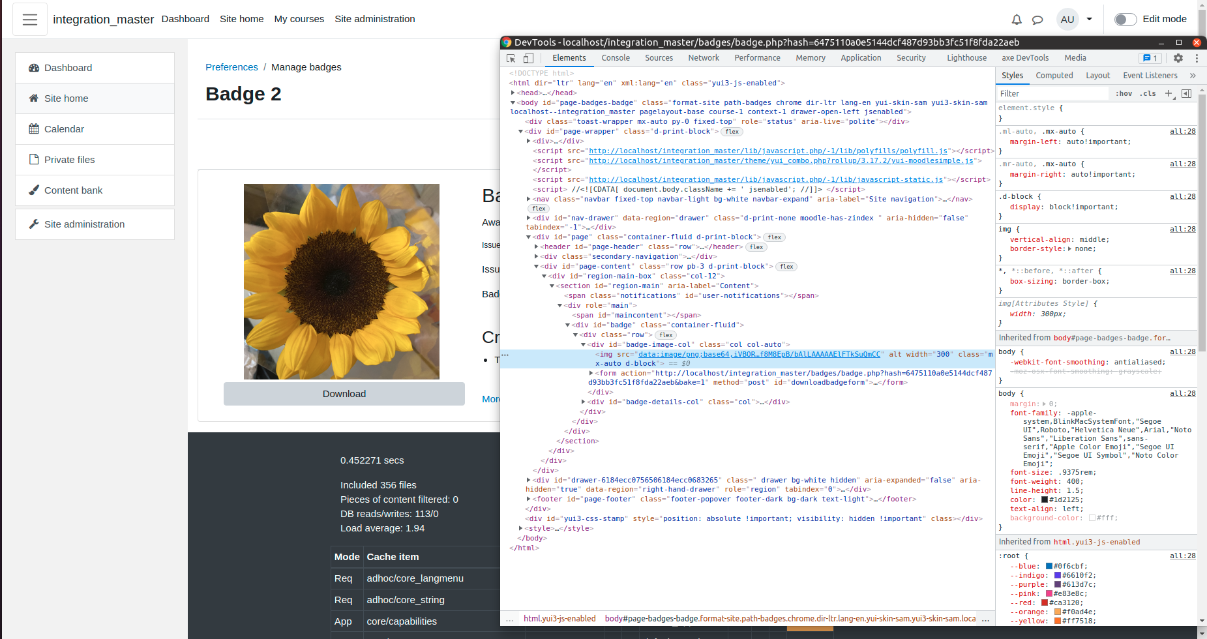This screenshot has width=1207, height=639.
Task: Click the AU user avatar
Action: click(1067, 20)
